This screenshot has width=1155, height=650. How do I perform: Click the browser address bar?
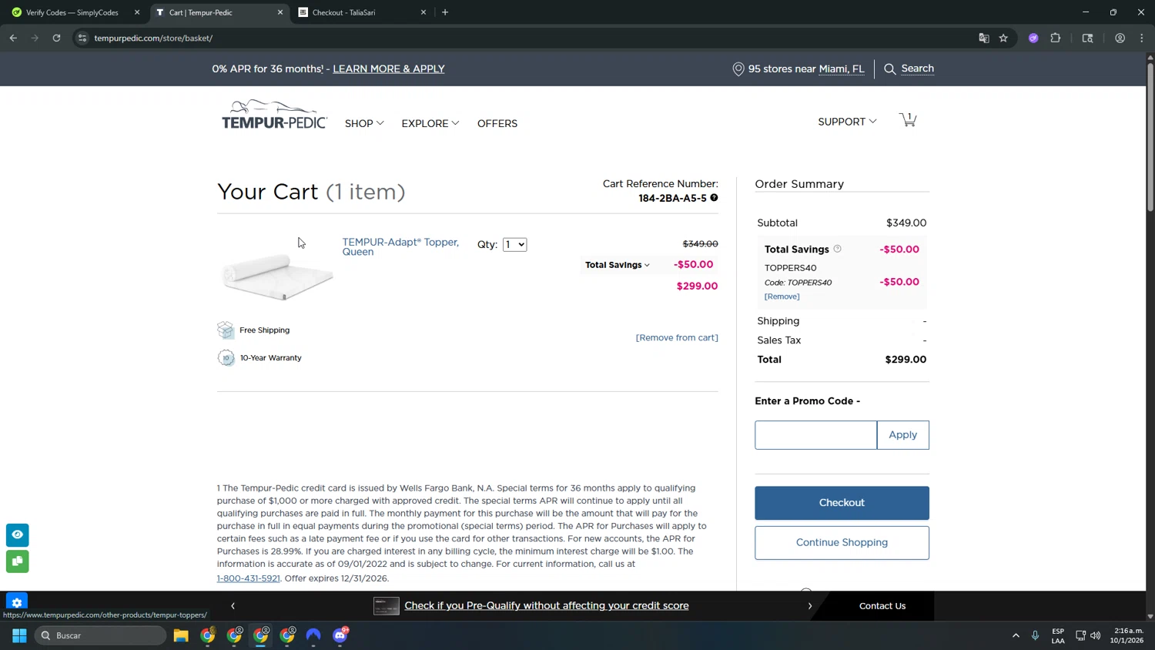[x=524, y=38]
